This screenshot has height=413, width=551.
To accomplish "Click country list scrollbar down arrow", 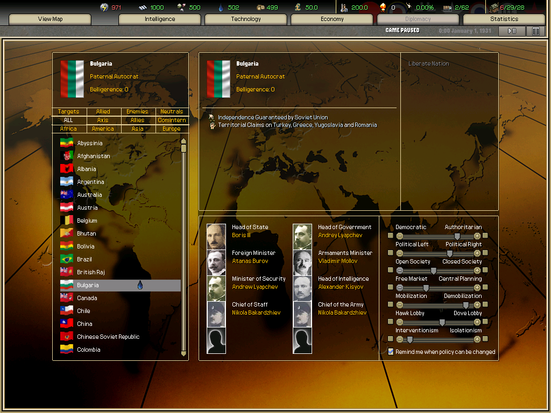I will tap(183, 353).
